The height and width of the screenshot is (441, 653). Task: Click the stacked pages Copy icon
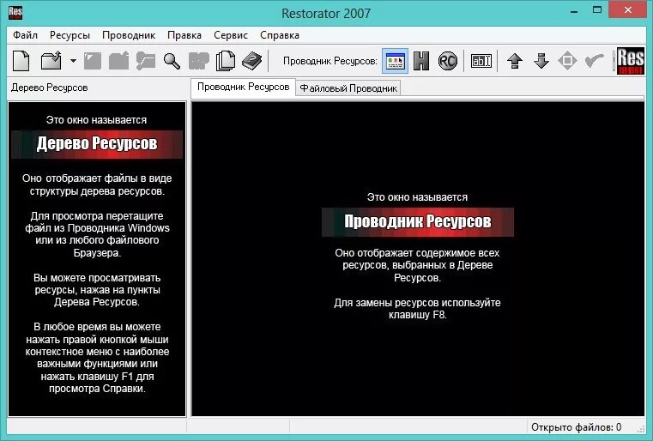click(226, 61)
